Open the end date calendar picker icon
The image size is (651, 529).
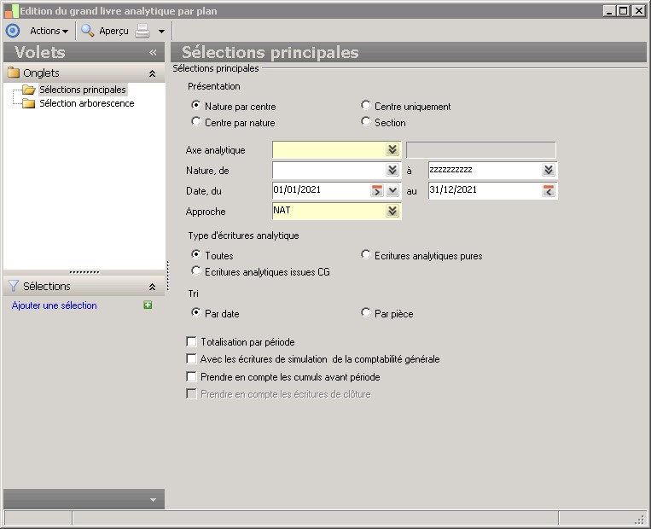549,190
